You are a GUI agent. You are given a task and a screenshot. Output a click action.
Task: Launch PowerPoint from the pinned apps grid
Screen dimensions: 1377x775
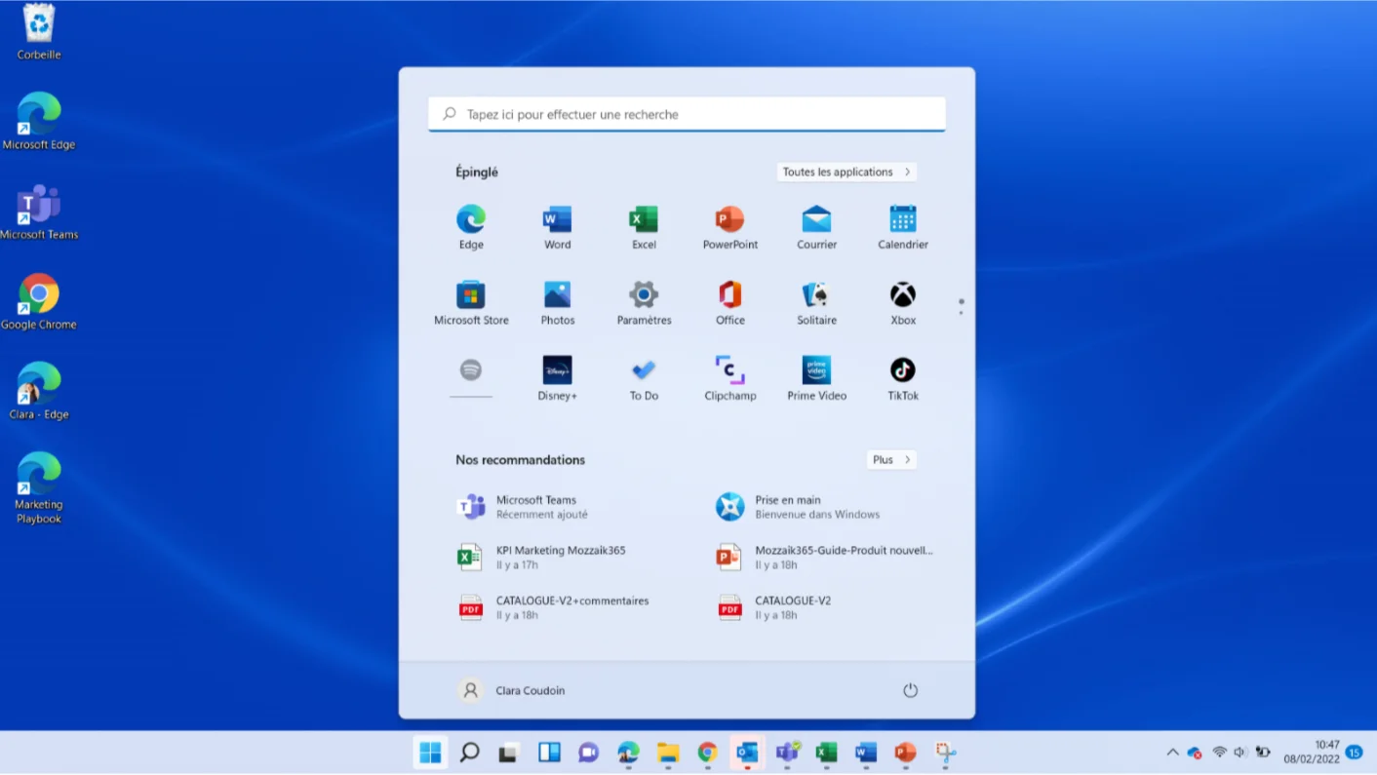tap(729, 227)
